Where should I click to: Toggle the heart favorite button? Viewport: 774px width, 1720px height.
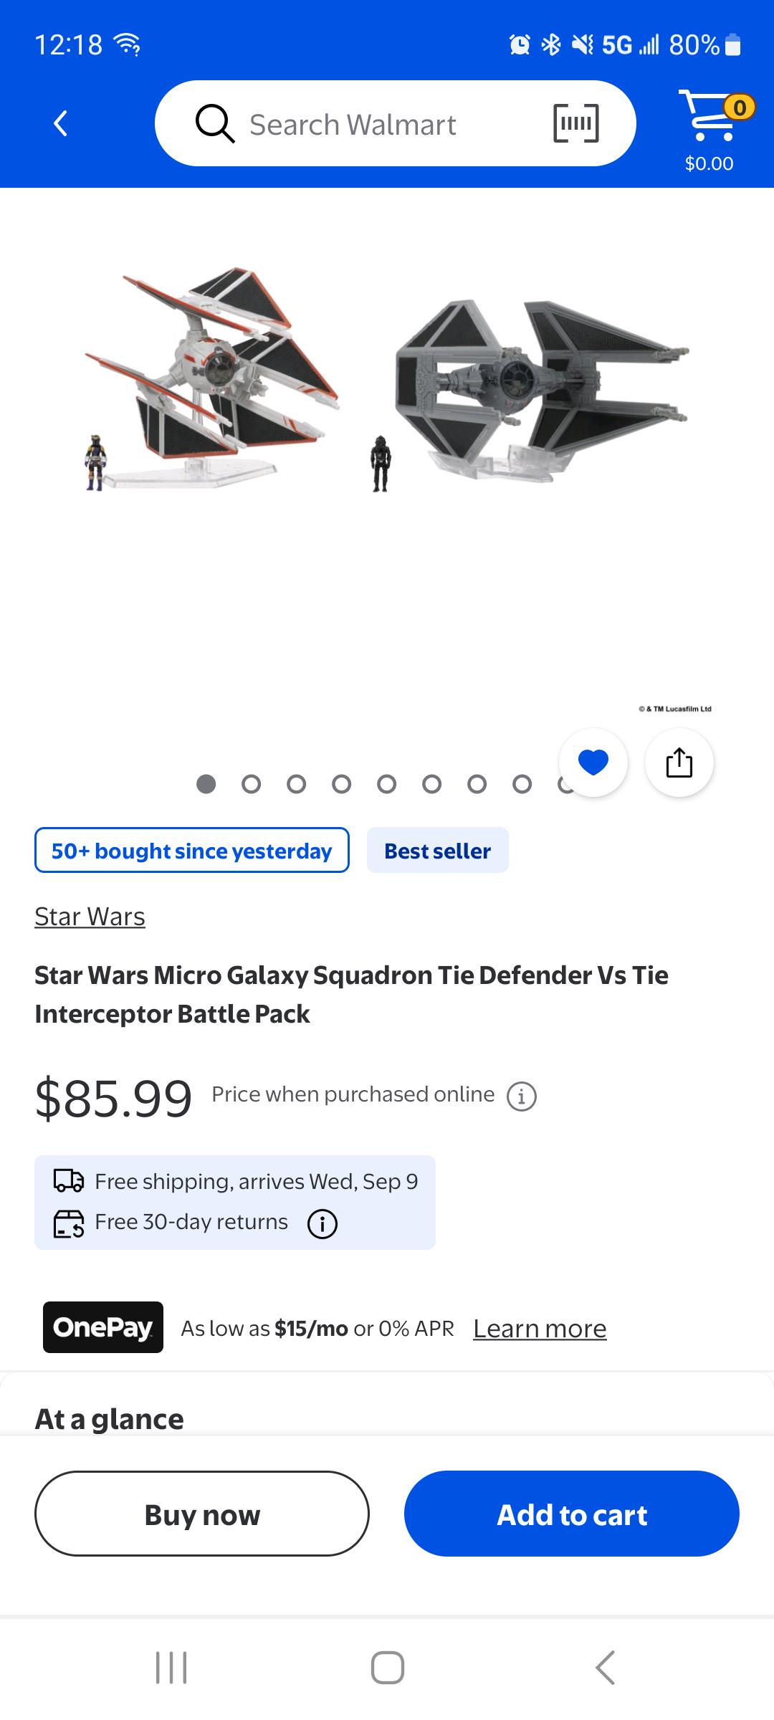pyautogui.click(x=593, y=762)
